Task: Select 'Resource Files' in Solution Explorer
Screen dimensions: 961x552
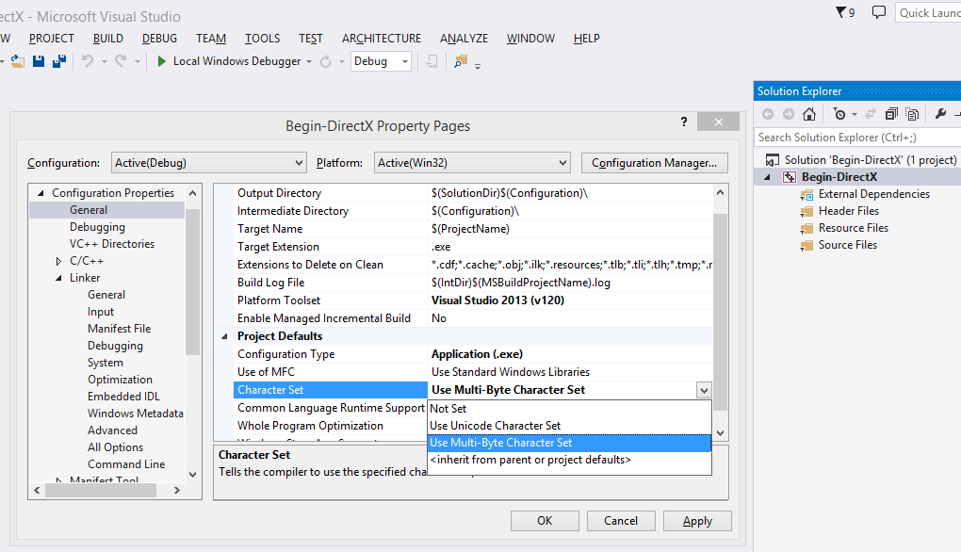Action: [854, 228]
